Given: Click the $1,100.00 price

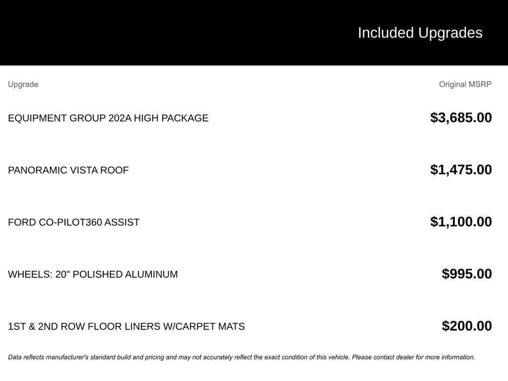Looking at the screenshot, I should pos(461,222).
